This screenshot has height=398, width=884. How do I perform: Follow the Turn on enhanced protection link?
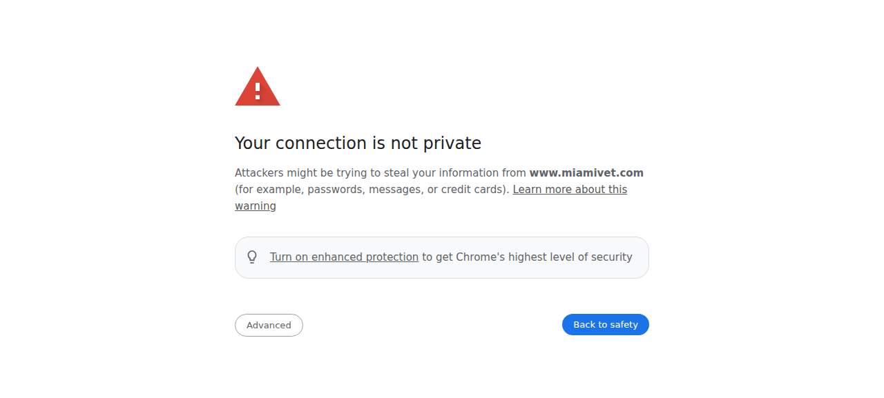coord(344,257)
